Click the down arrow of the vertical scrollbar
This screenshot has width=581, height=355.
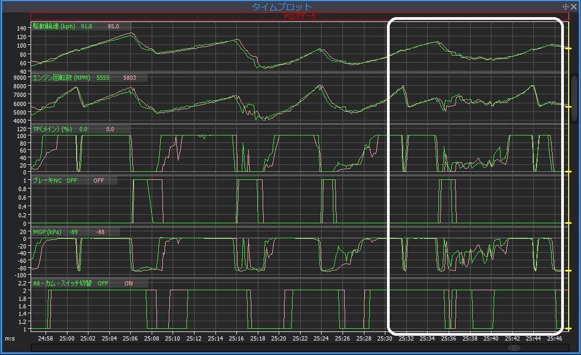pyautogui.click(x=574, y=119)
